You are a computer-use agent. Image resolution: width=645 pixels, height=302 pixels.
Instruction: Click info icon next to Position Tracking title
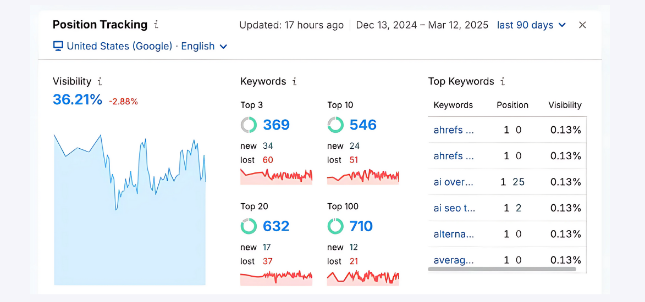156,25
